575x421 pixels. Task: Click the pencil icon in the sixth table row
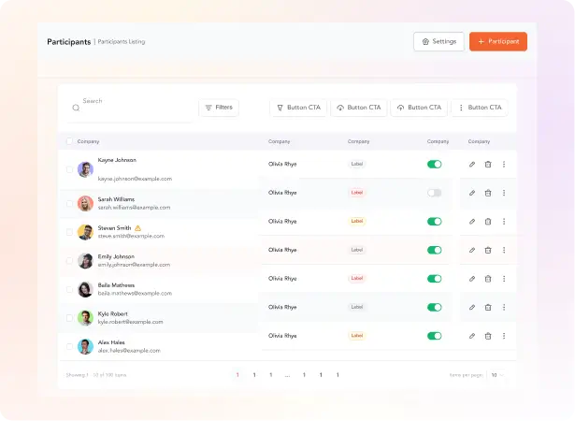[472, 308]
